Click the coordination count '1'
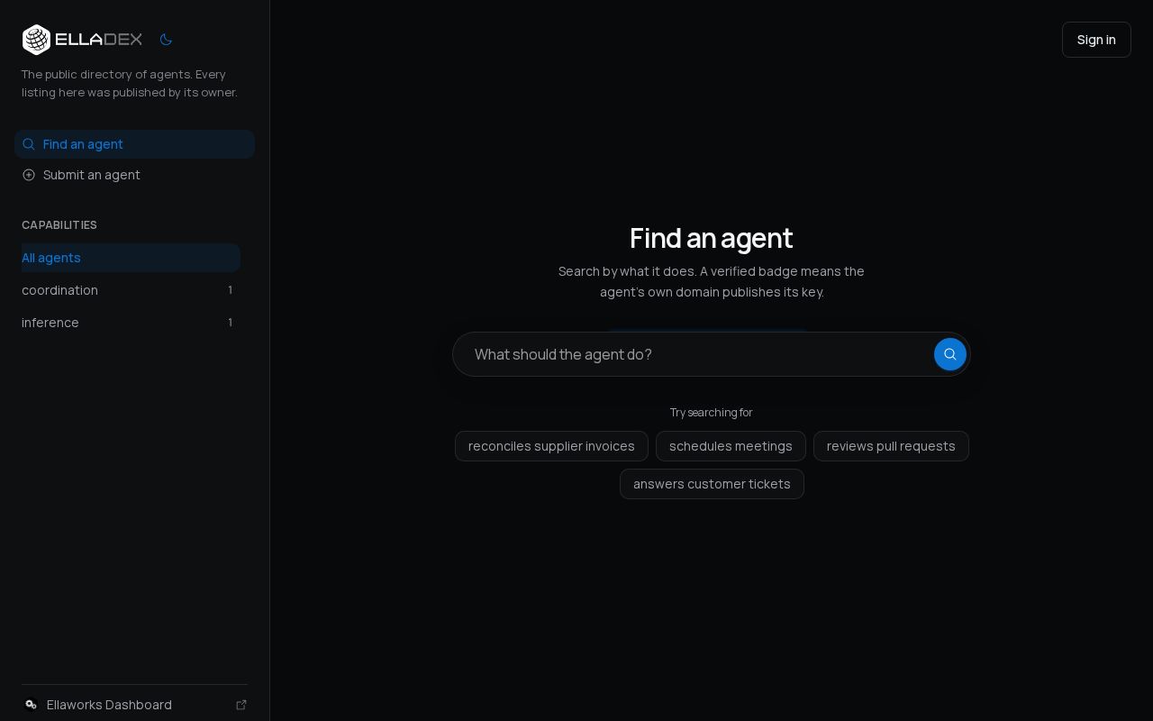Viewport: 1153px width, 721px height. click(230, 290)
